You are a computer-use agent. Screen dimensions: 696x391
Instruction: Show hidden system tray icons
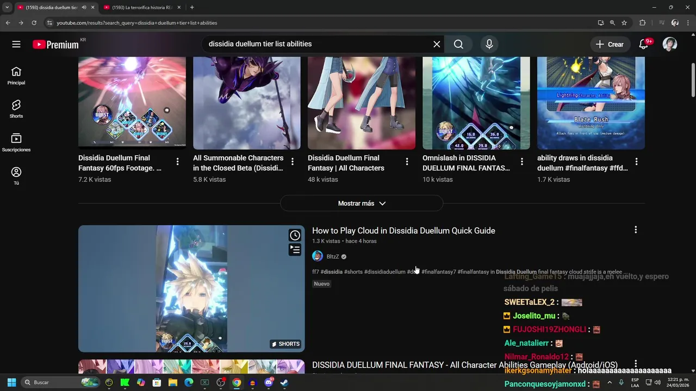click(x=609, y=382)
